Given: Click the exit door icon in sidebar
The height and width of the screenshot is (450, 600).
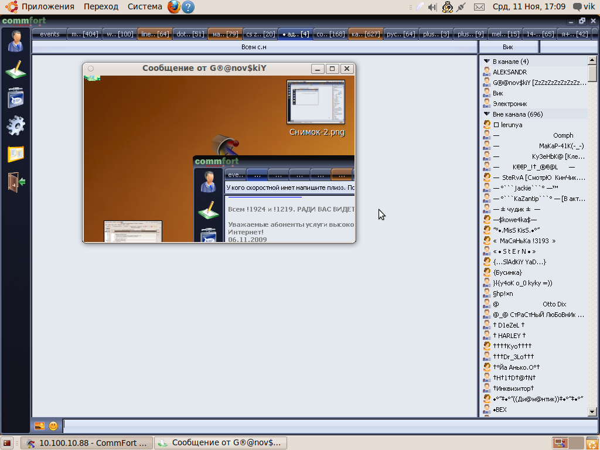Looking at the screenshot, I should pos(15,182).
